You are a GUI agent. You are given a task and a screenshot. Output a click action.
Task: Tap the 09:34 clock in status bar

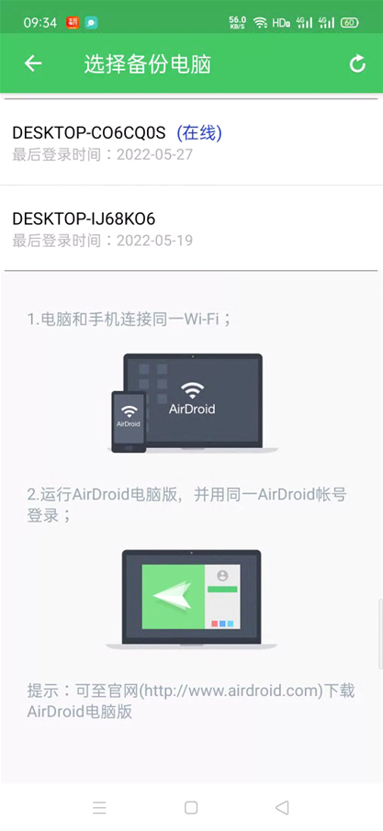(x=40, y=23)
